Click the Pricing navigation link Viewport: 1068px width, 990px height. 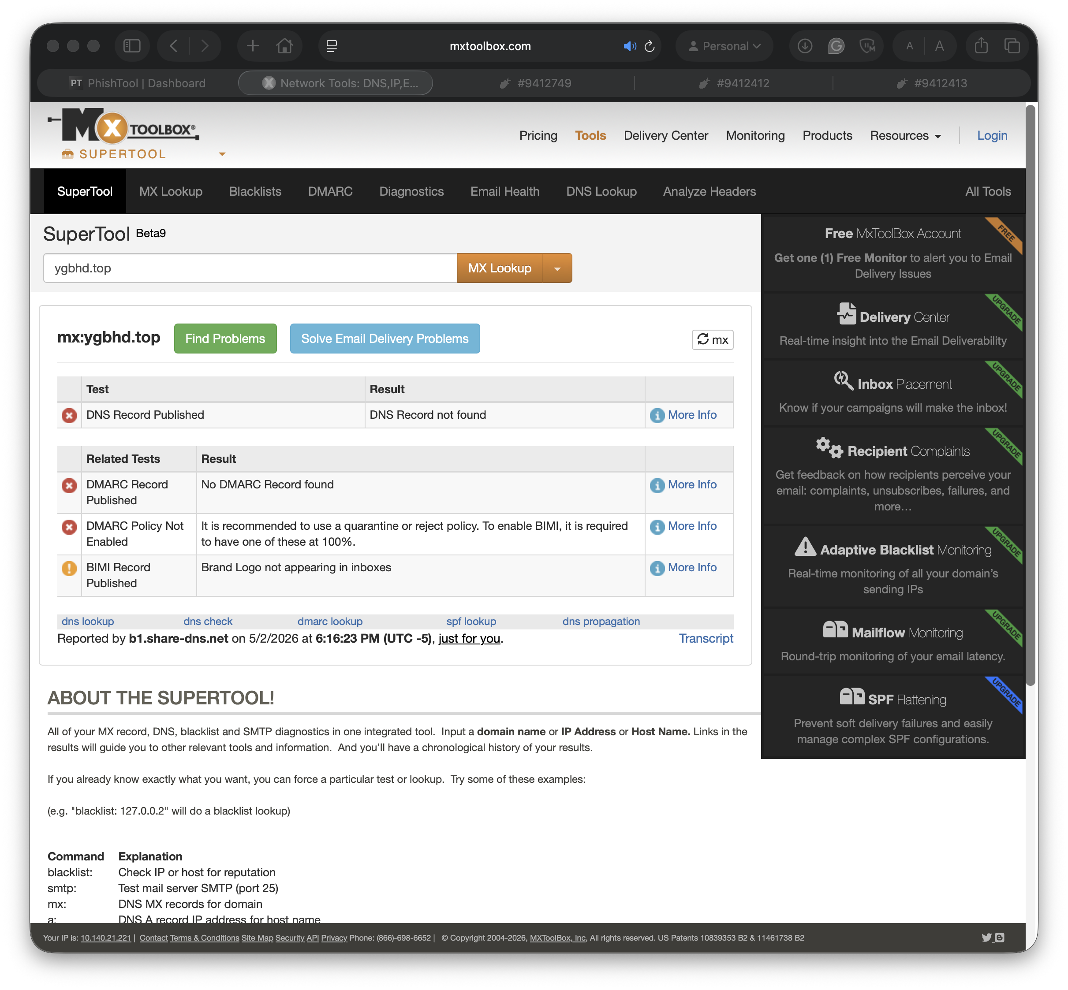coord(538,135)
